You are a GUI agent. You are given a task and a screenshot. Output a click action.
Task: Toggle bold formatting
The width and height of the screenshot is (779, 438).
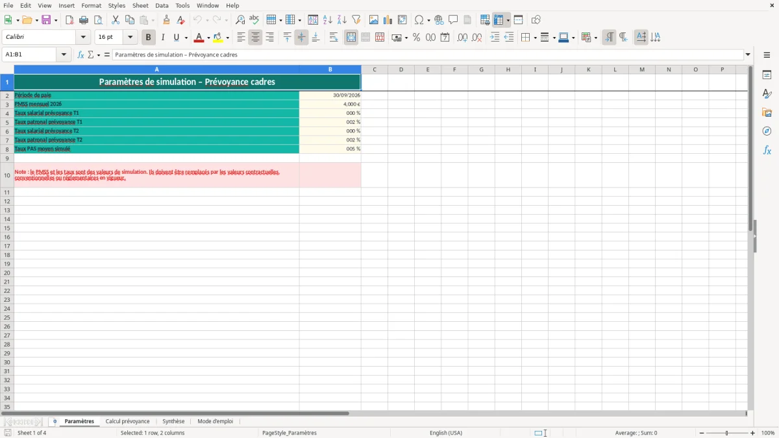point(148,38)
